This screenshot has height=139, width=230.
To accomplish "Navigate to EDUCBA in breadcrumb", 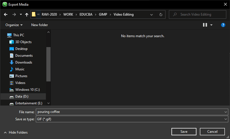I will coord(86,14).
